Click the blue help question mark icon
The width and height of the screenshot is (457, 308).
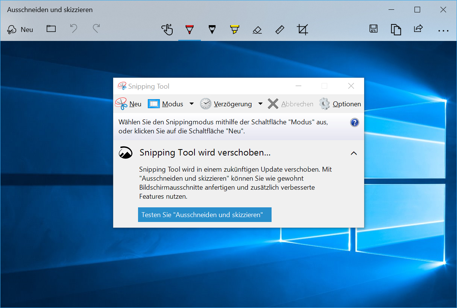[354, 122]
